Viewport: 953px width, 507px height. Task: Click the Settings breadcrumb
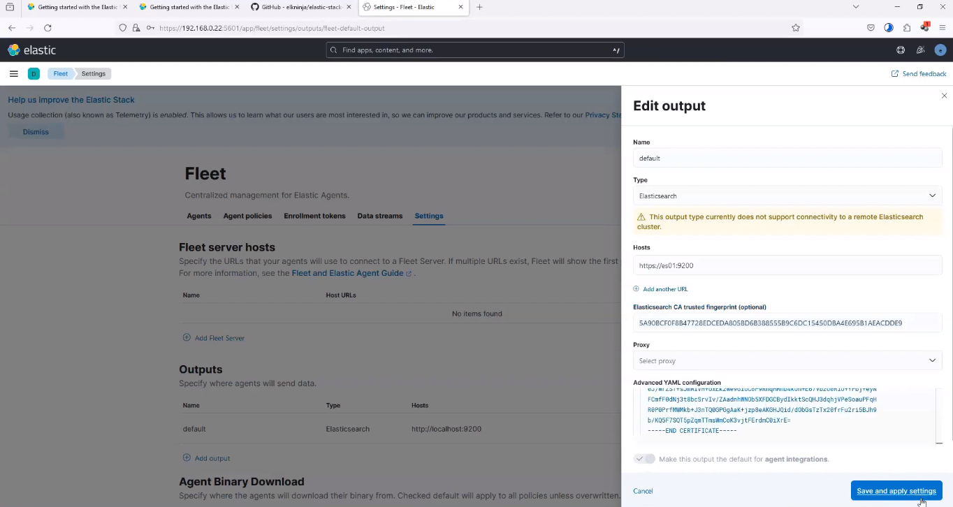click(x=94, y=73)
